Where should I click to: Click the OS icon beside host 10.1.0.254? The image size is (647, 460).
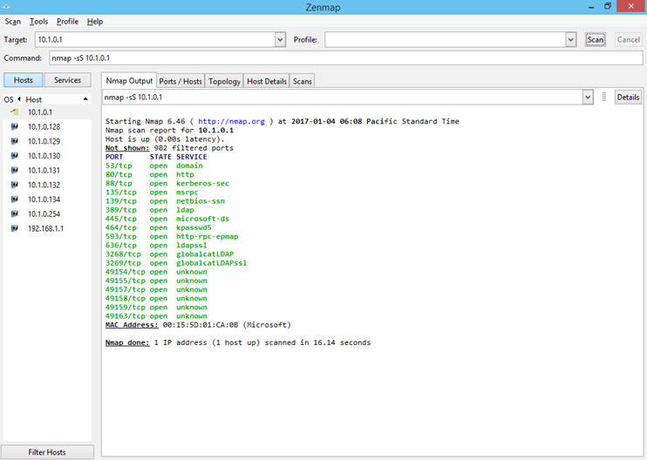pos(15,213)
